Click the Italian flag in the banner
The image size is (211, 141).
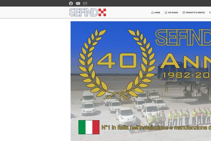pos(89,127)
